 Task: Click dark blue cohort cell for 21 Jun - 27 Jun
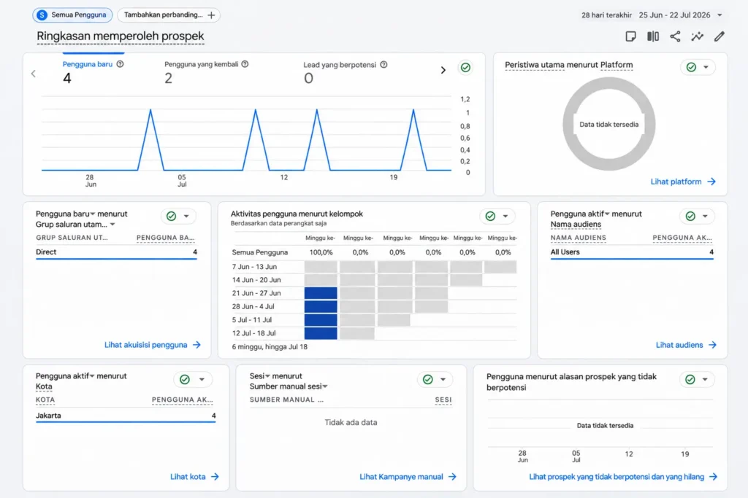321,293
